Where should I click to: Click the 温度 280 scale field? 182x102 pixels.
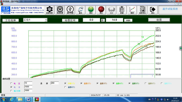point(54,83)
